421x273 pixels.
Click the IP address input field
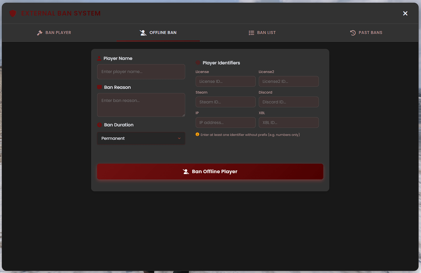pyautogui.click(x=225, y=122)
